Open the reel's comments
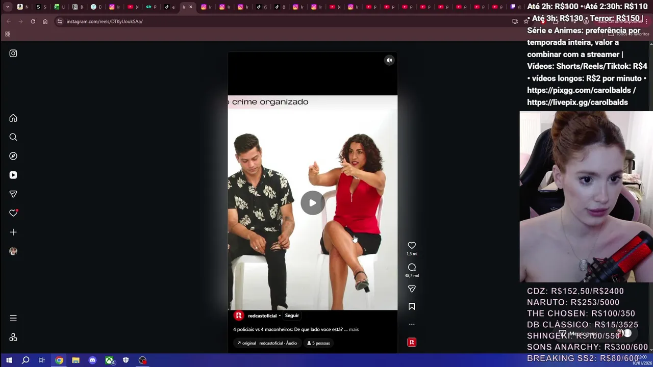 point(412,267)
